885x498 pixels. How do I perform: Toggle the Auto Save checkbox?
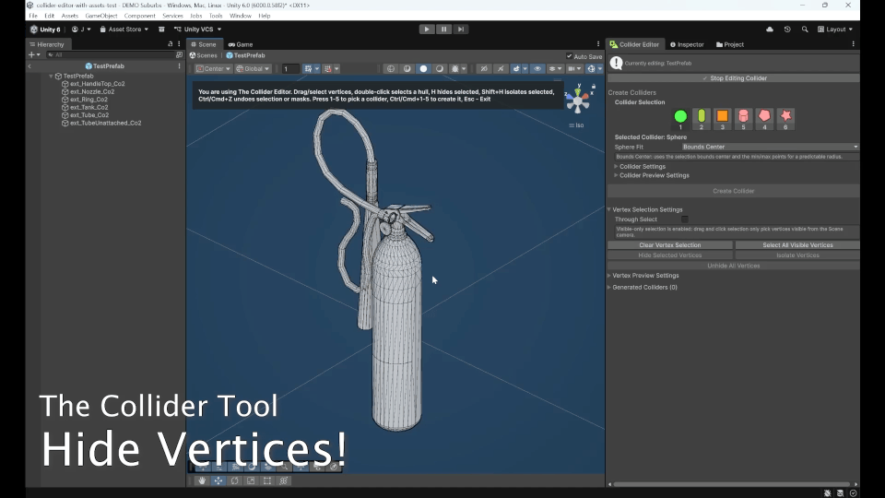(569, 56)
